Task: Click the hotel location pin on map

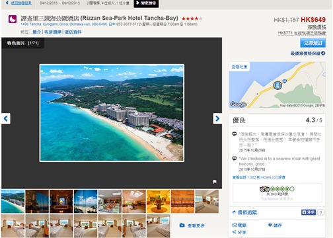Action: click(x=277, y=85)
